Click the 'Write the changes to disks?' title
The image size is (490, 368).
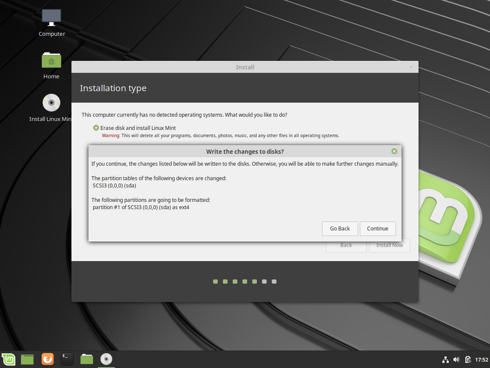pyautogui.click(x=245, y=152)
